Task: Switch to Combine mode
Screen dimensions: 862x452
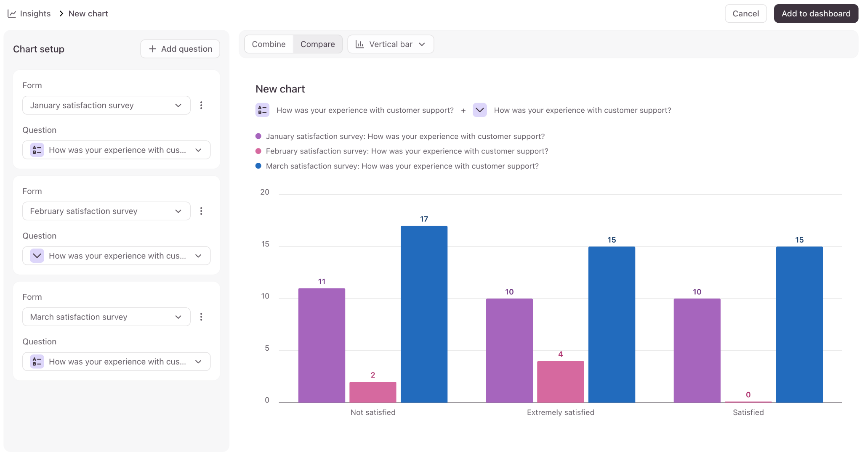Action: (269, 44)
